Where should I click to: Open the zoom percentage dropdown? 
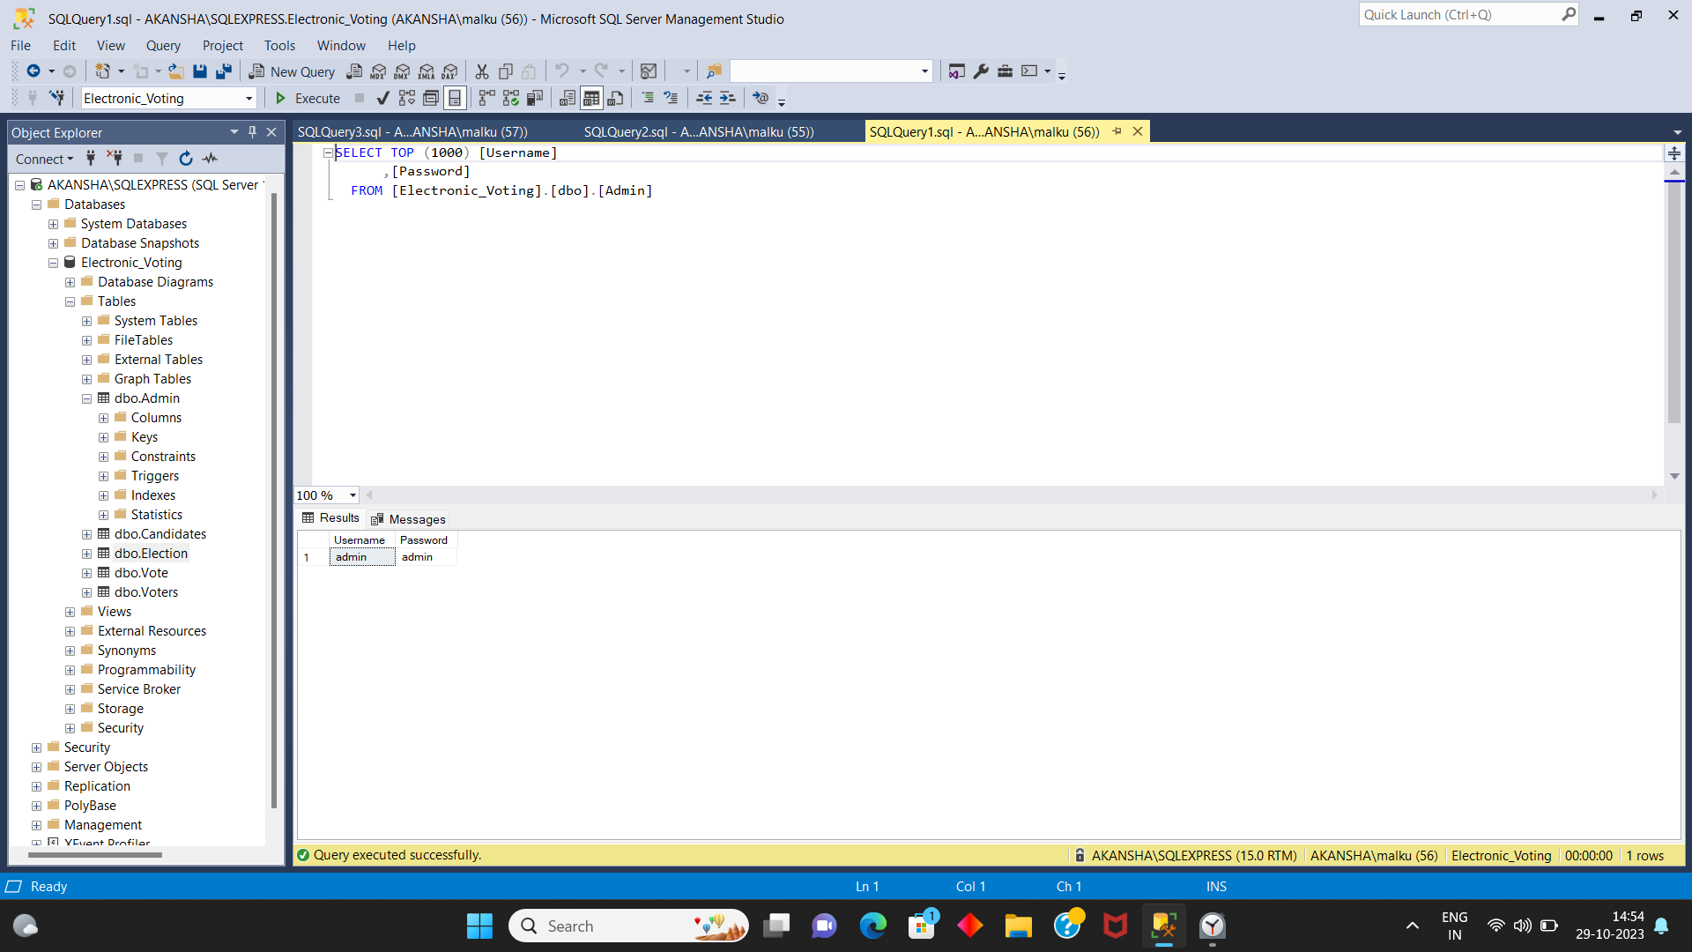(x=351, y=495)
